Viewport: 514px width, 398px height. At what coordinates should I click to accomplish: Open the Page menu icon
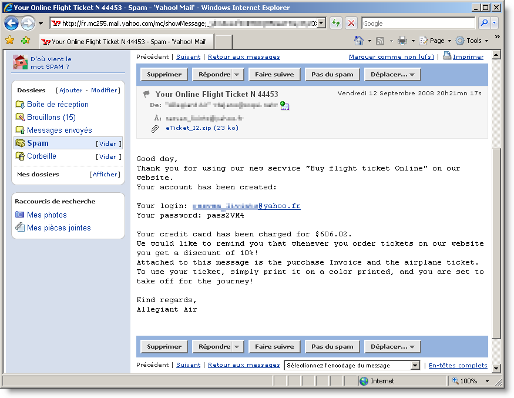coord(424,41)
